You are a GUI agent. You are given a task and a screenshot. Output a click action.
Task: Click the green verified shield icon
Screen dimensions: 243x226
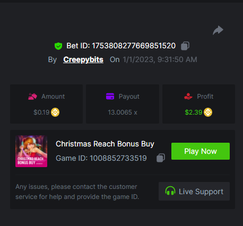coord(58,46)
